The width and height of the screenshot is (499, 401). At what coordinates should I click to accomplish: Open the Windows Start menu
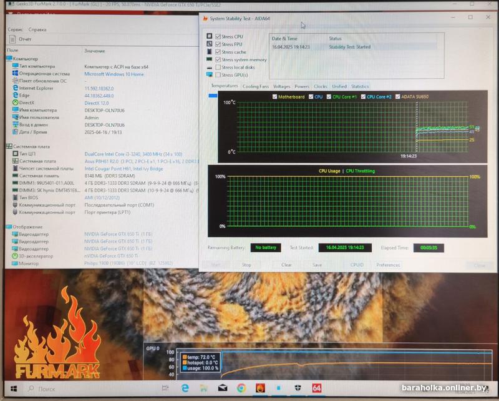click(14, 389)
